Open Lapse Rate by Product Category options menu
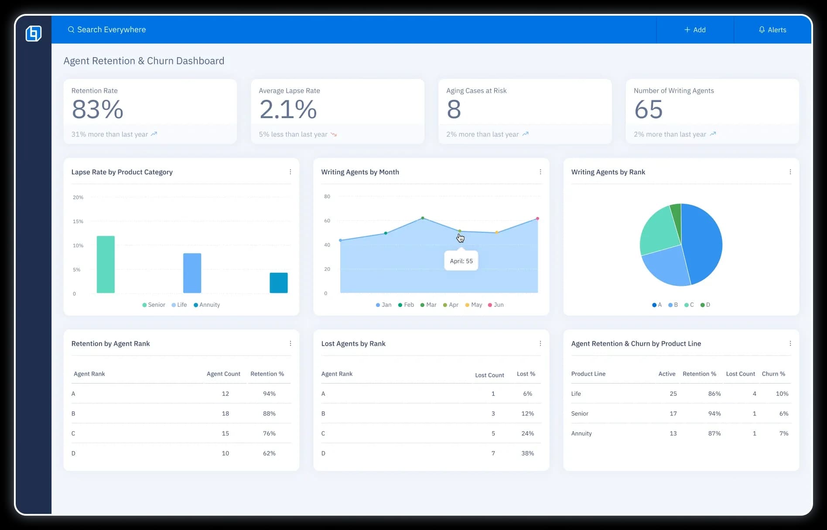Viewport: 827px width, 530px height. (290, 172)
